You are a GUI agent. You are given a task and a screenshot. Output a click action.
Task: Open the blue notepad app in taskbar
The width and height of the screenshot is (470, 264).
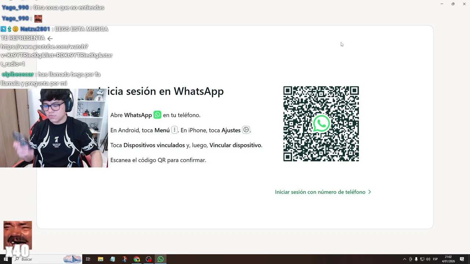[x=112, y=259]
